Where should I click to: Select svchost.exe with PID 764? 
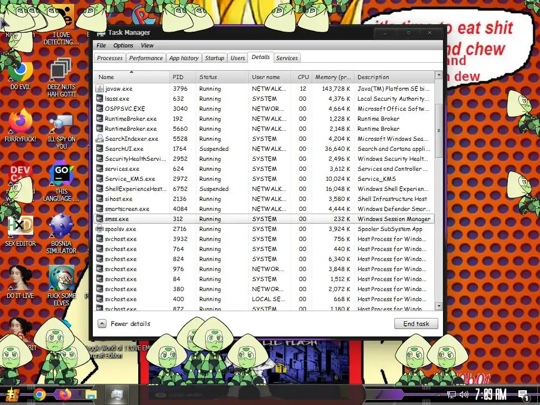(x=264, y=249)
